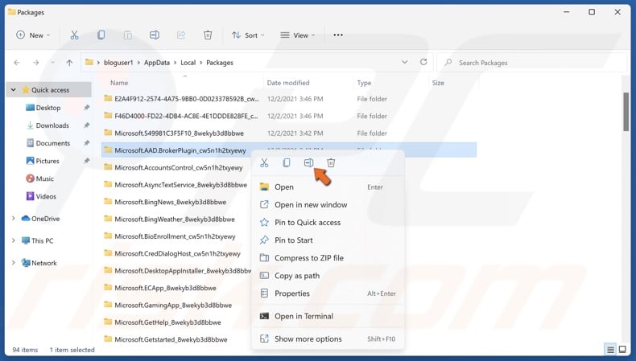Open the New dropdown menu
The height and width of the screenshot is (361, 636).
click(x=33, y=35)
